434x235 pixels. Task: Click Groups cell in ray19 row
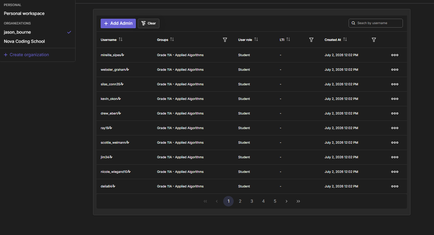(x=180, y=128)
